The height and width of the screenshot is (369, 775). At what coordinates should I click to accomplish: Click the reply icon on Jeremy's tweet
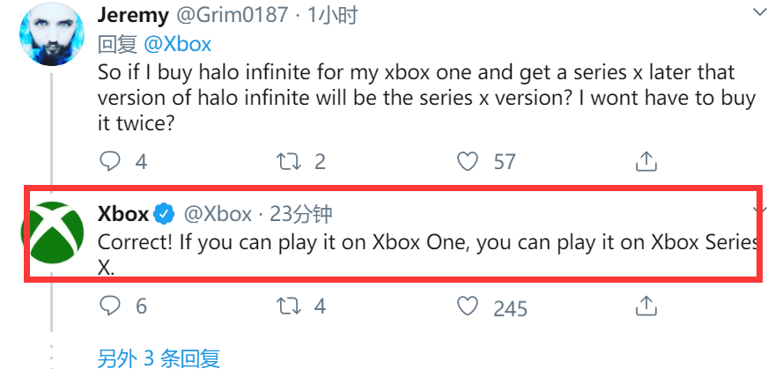tap(109, 161)
